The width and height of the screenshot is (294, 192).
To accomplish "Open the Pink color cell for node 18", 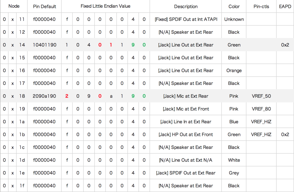I will coord(234,96).
